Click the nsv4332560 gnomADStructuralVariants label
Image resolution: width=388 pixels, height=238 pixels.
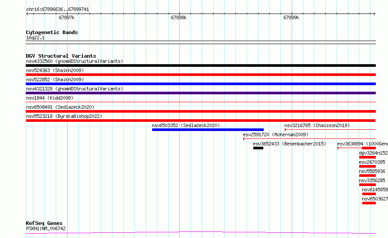point(75,61)
